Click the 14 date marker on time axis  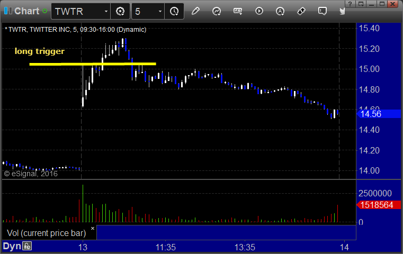point(344,247)
